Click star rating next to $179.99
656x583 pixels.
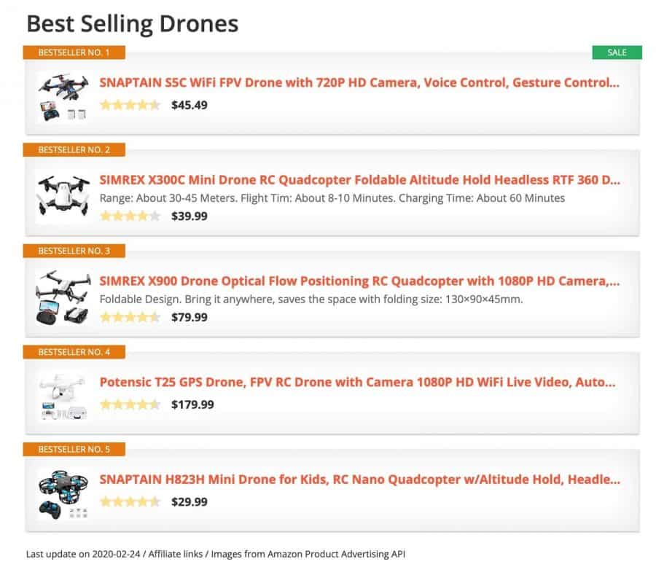coord(130,404)
